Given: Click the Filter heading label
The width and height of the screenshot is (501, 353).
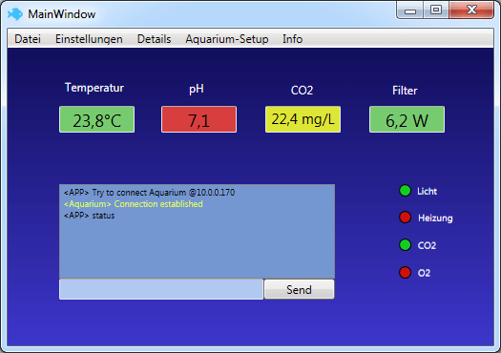Looking at the screenshot, I should [405, 91].
